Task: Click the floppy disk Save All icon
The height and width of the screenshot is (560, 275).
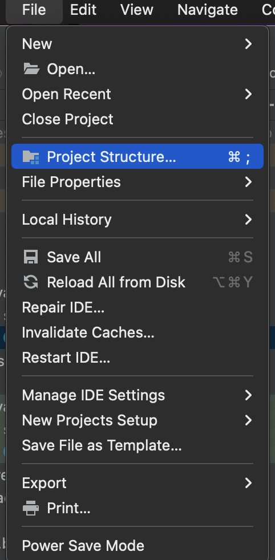Action: click(31, 257)
